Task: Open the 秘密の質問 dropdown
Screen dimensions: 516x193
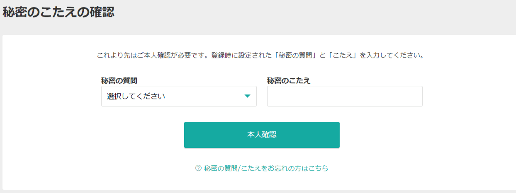Action: coord(179,96)
